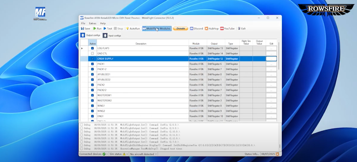This screenshot has width=357, height=162.
Task: Open Edit button for CREW SUPPLY
Action: point(271,59)
